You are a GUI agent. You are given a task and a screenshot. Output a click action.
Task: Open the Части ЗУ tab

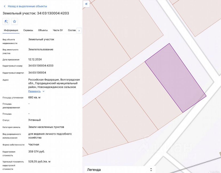58,30
